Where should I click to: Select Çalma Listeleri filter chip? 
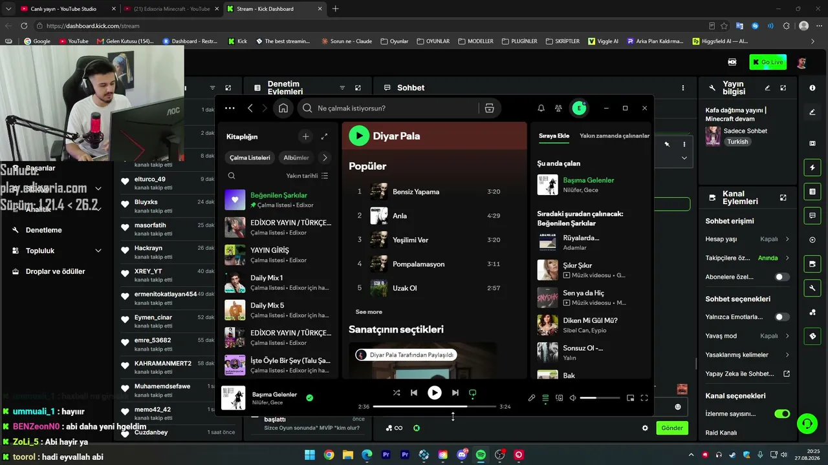(250, 158)
